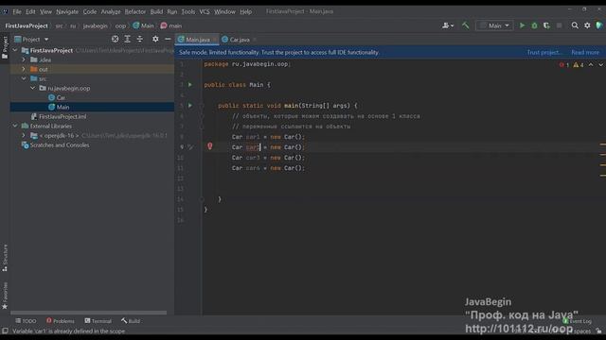Collapse the src folder
Screen dimensions: 606x340
coord(24,78)
